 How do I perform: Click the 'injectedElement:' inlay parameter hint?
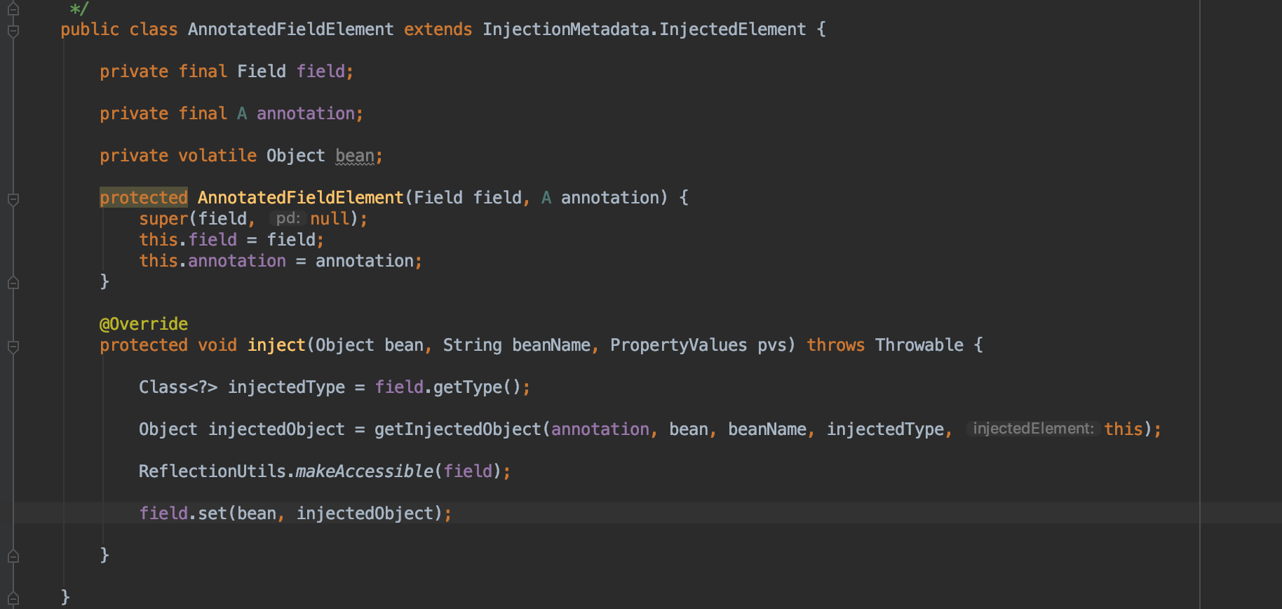(1033, 429)
